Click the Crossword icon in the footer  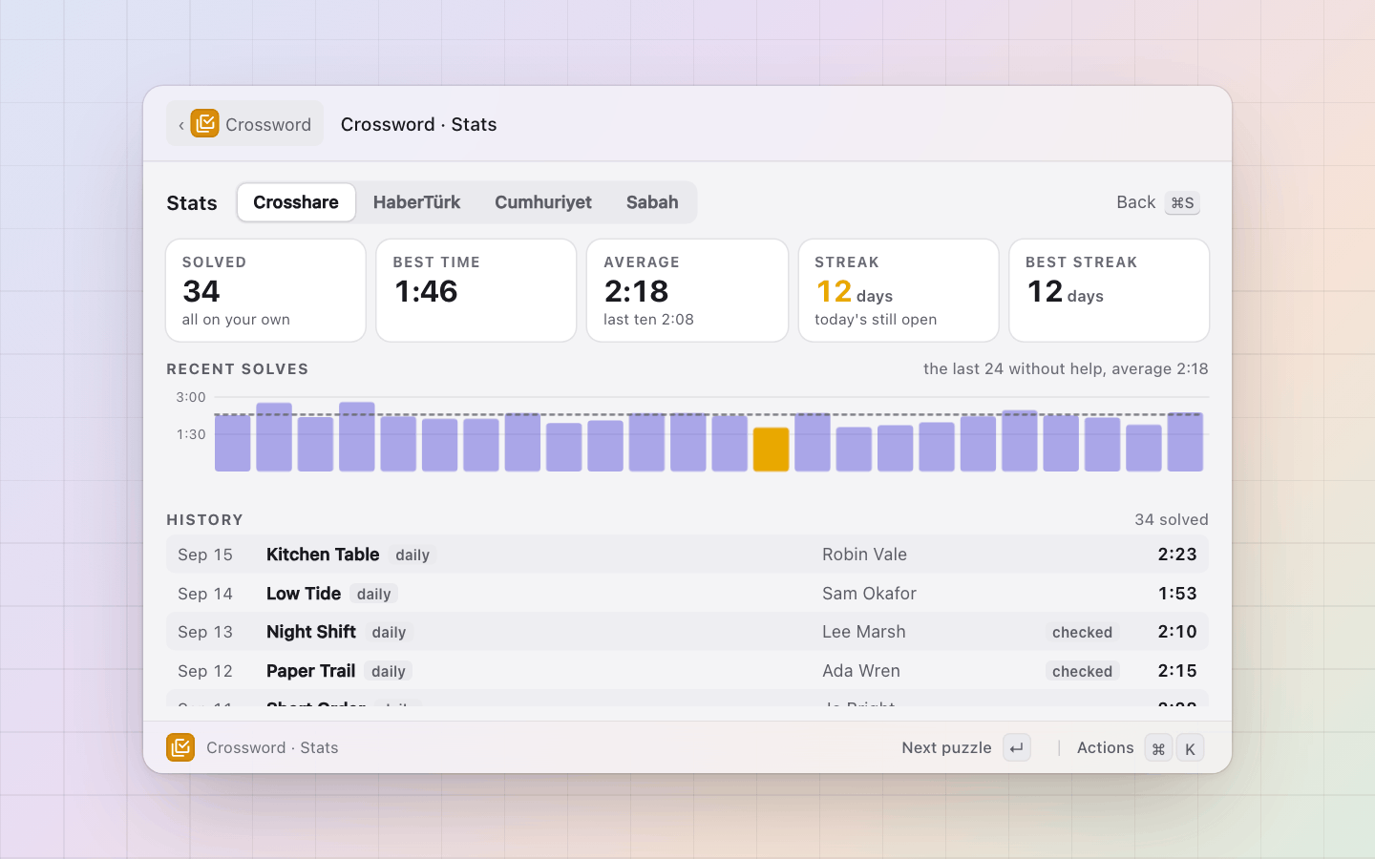[180, 747]
